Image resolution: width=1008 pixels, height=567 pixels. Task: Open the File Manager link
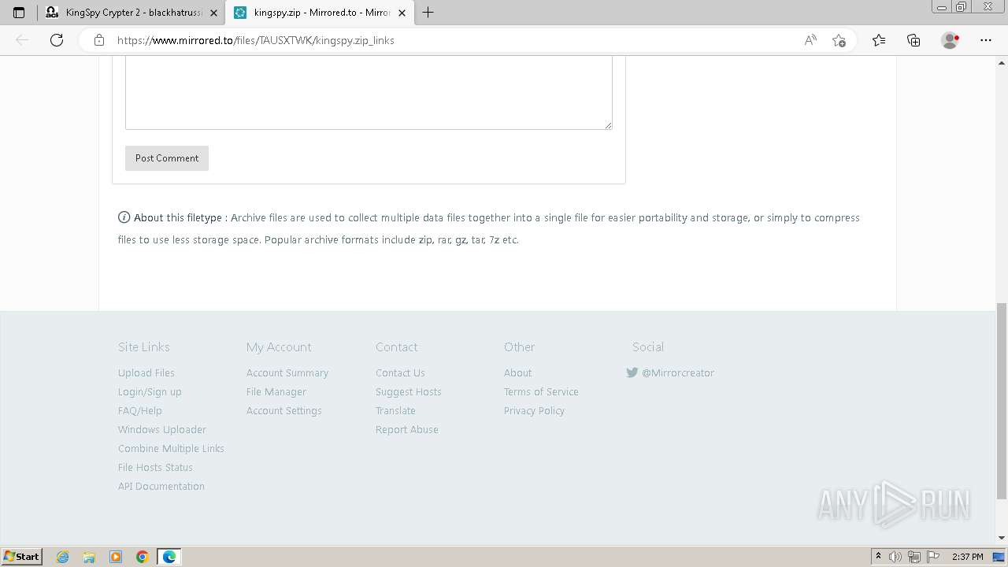click(276, 391)
